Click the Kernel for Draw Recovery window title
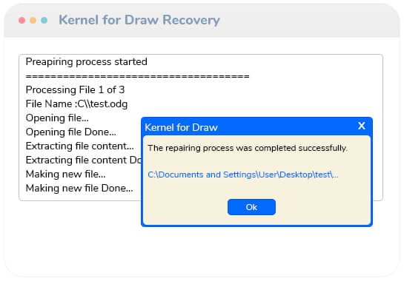 point(139,20)
